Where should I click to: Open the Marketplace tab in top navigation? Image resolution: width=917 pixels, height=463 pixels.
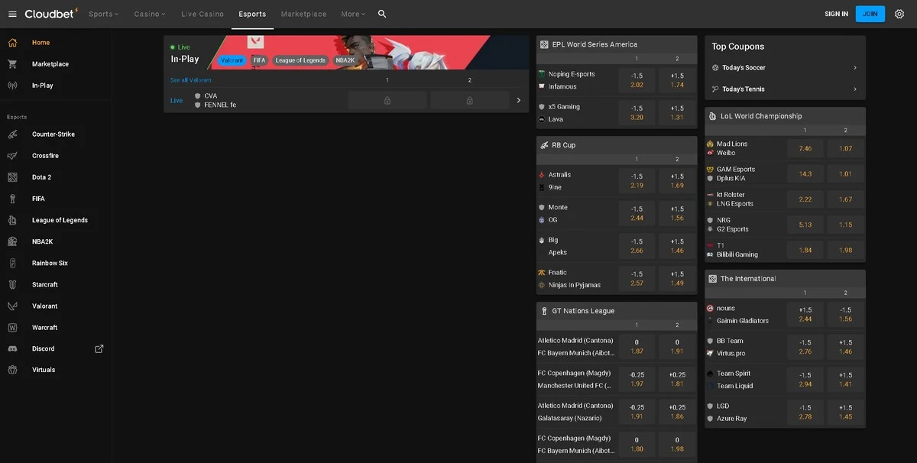pos(303,14)
